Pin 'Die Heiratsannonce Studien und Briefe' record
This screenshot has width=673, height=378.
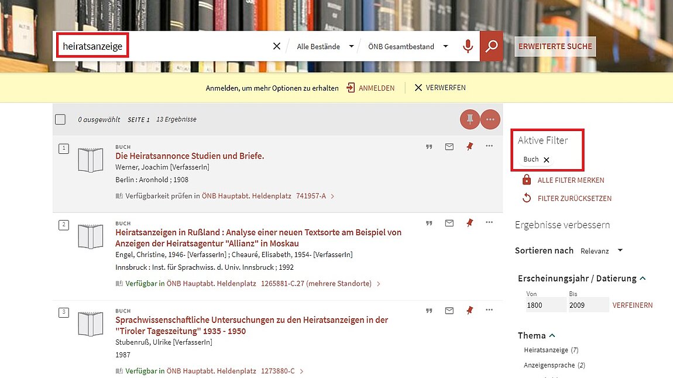pyautogui.click(x=469, y=147)
